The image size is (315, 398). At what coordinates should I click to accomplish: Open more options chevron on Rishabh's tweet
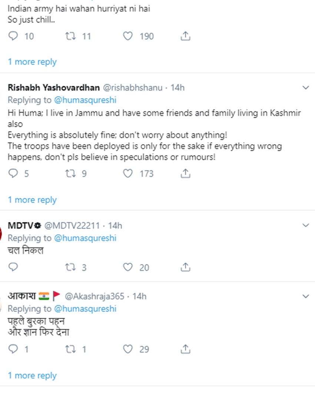point(306,88)
